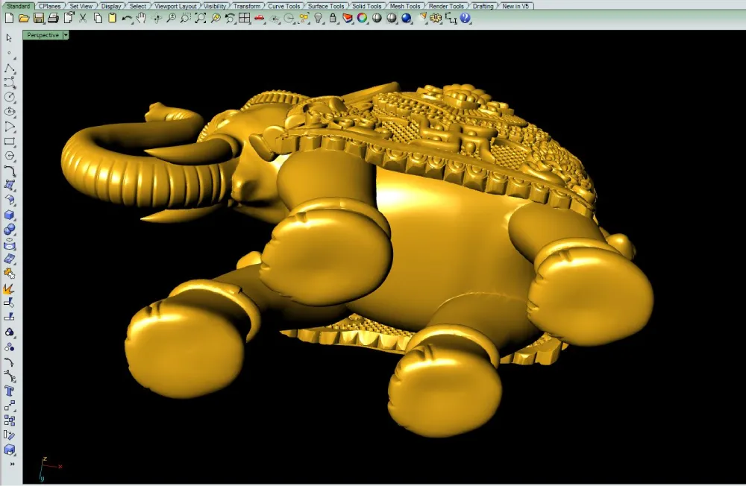The width and height of the screenshot is (746, 486).
Task: Select the Pan view hand tool
Action: (x=141, y=18)
